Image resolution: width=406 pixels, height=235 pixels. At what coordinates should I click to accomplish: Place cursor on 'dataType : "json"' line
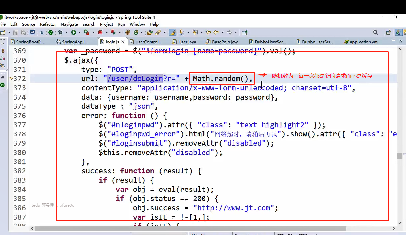tap(120, 106)
